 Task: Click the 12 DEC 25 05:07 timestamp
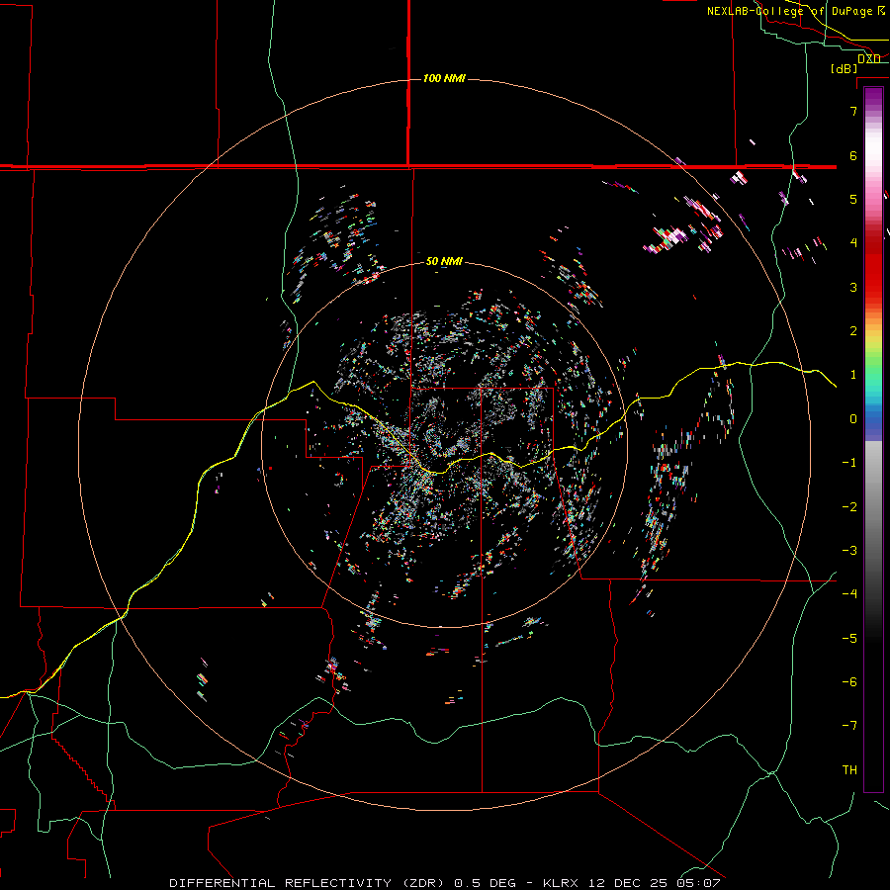(x=655, y=883)
